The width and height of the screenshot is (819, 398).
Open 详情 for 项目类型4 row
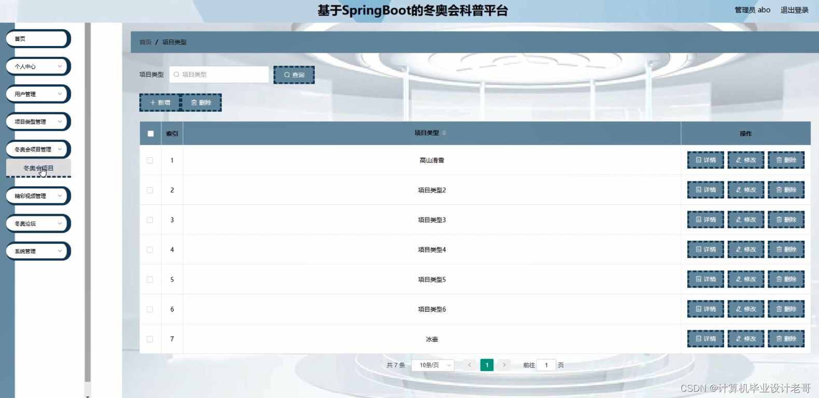[705, 249]
